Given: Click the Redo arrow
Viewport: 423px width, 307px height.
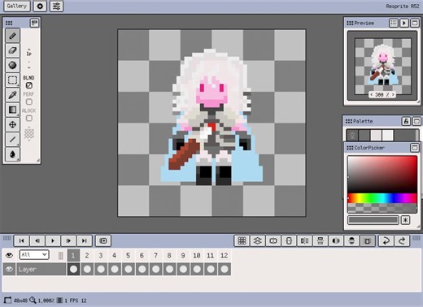Looking at the screenshot, I should click(x=402, y=240).
